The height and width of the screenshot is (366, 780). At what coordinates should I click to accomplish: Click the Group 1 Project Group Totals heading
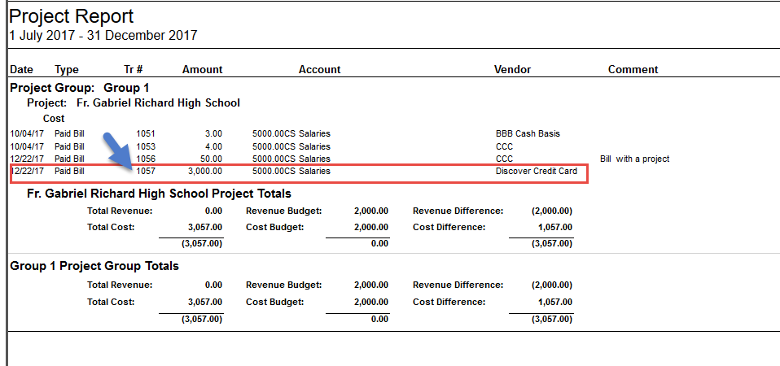(x=94, y=266)
